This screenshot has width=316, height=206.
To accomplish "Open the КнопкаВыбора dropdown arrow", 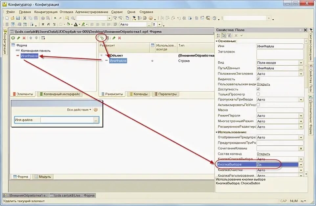I will tap(301, 165).
